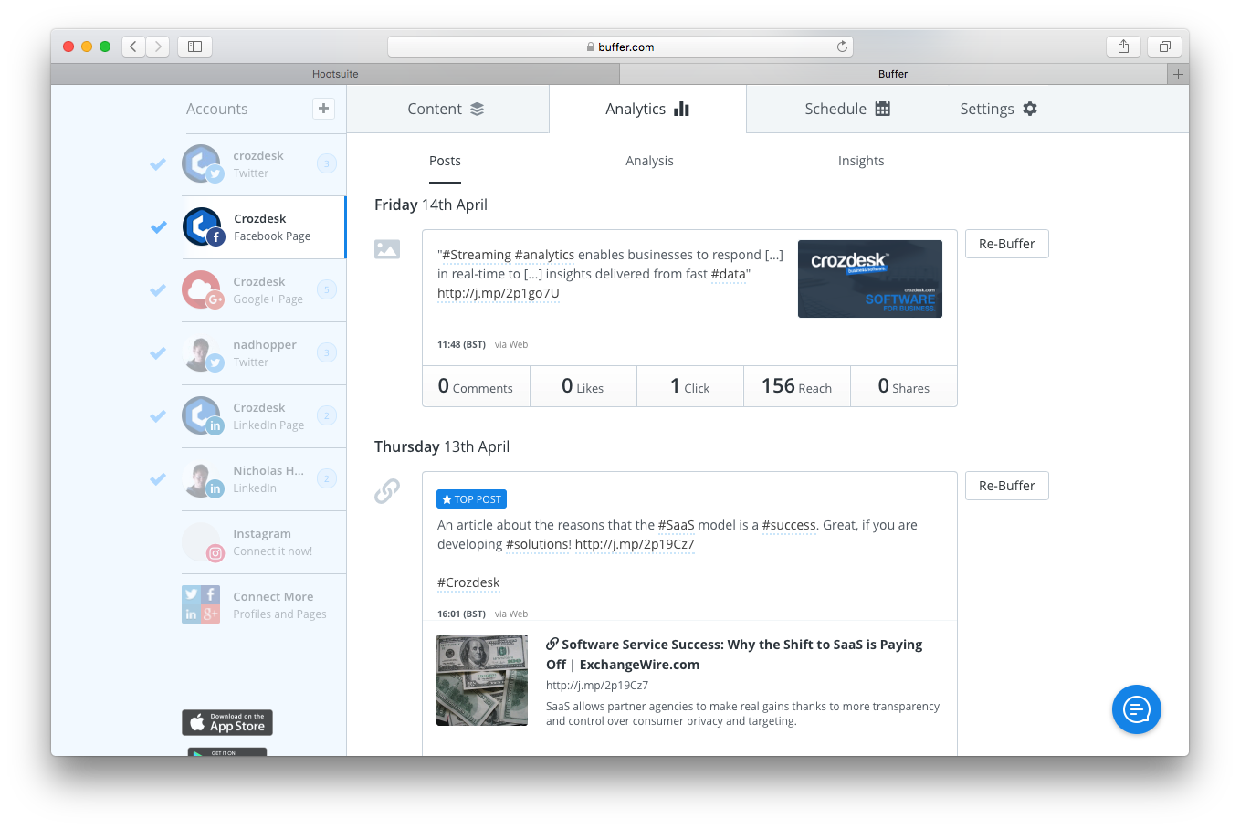The width and height of the screenshot is (1240, 829).
Task: Open Software Service Success article title
Action: [x=734, y=655]
